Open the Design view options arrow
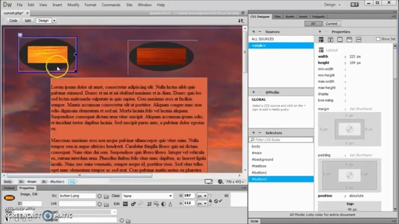This screenshot has height=224, width=399. (54, 21)
